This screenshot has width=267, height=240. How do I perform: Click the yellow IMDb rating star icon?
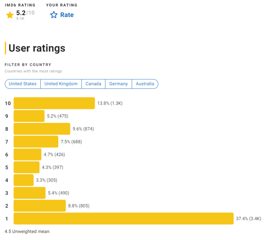[x=10, y=15]
